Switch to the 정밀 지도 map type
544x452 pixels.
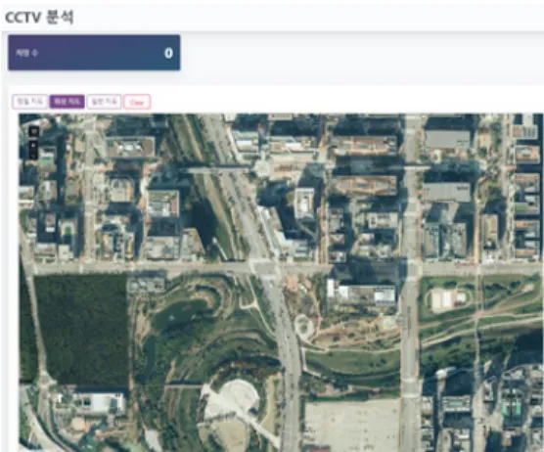(29, 102)
